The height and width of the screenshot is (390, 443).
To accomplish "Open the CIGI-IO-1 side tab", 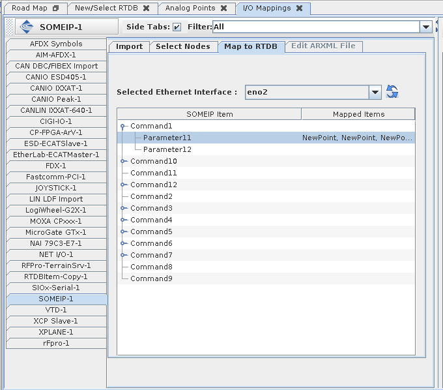I will pyautogui.click(x=56, y=121).
